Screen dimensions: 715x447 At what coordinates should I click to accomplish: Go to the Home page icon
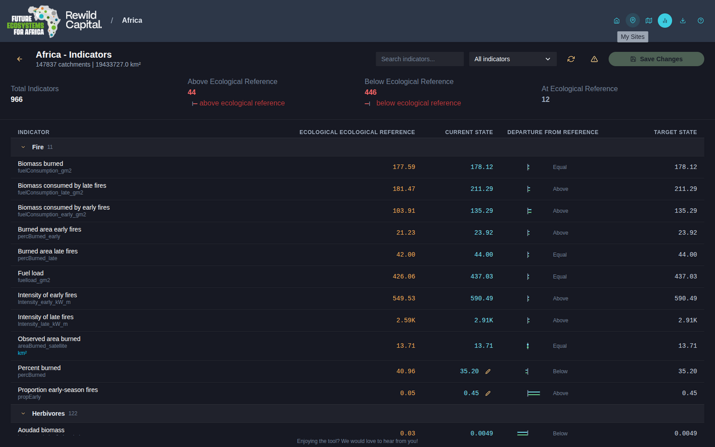click(x=616, y=20)
